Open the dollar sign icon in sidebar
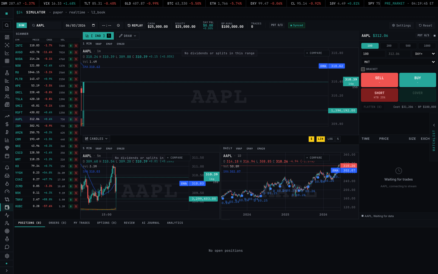 7,124
